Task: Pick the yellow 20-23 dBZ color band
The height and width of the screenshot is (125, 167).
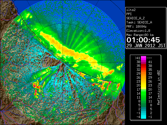Action: (144, 85)
